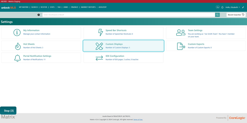This screenshot has height=123, width=247.
Task: Open Recent Searches dropdown
Action: [x=236, y=15]
